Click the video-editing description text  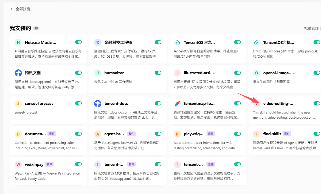284,115
